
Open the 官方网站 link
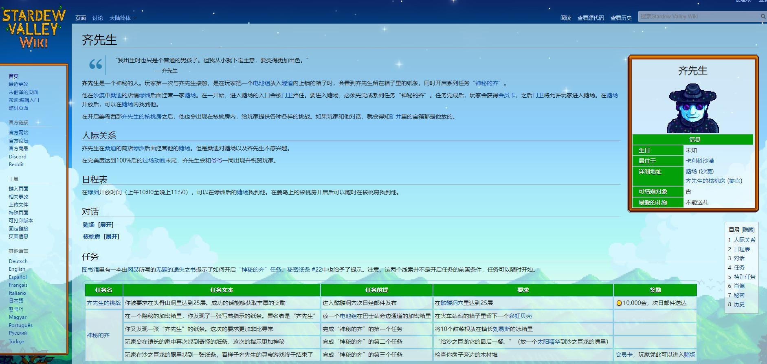(18, 132)
